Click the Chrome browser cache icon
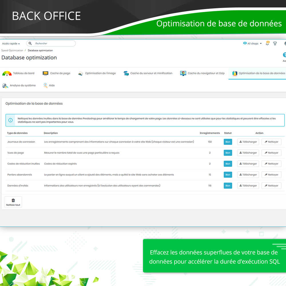 click(x=183, y=73)
